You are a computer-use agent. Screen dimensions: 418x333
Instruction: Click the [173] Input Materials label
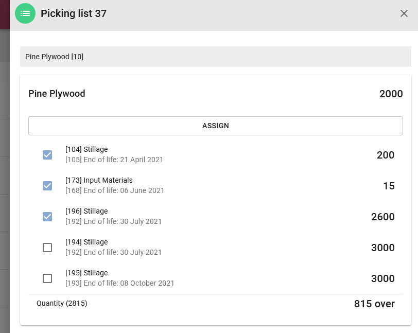[x=99, y=180]
